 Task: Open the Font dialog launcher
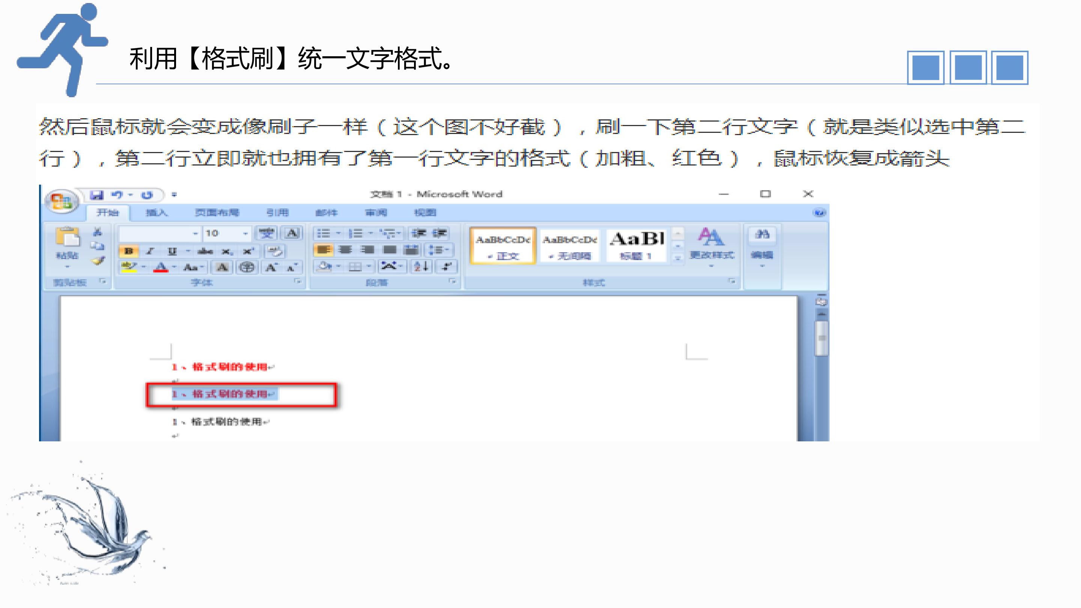[x=298, y=281]
